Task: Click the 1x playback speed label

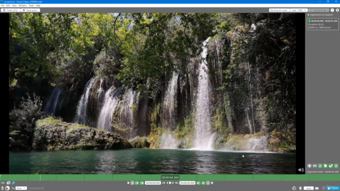Action: pyautogui.click(x=13, y=188)
